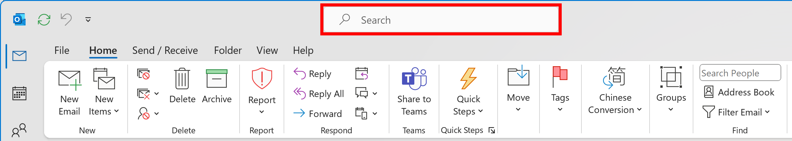Click the Undo arrow in the quick access toolbar
The image size is (792, 141).
pyautogui.click(x=66, y=20)
